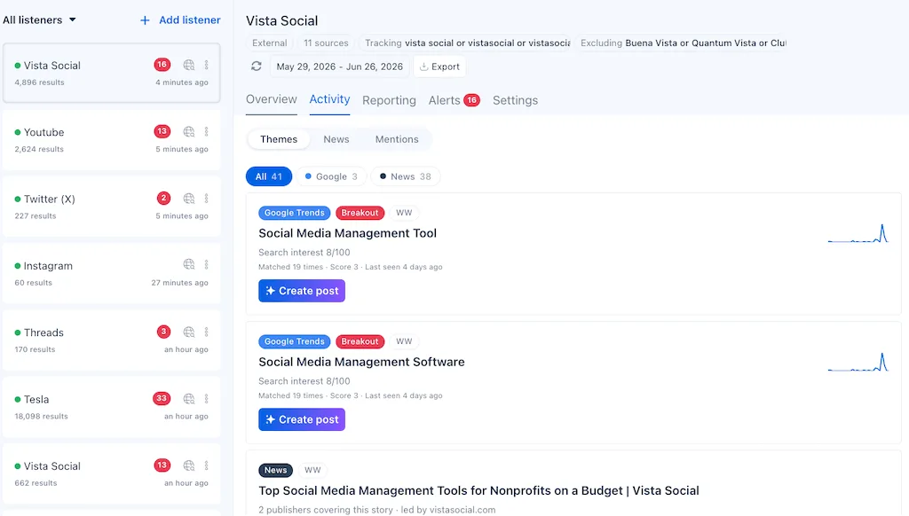Click '4,896 results' under Vista Social
Viewport: 909px width, 516px height.
point(39,82)
